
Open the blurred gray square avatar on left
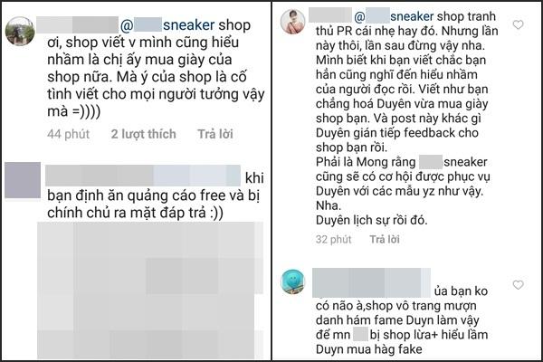coord(23,180)
